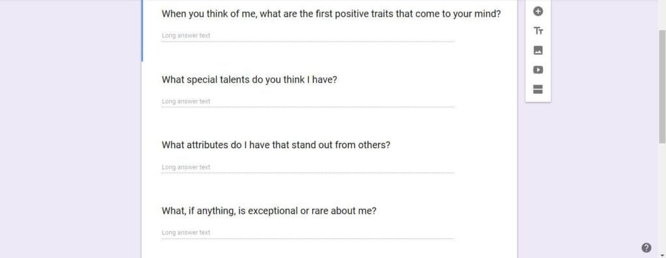The height and width of the screenshot is (258, 666).
Task: Add a new section using the section icon
Action: pyautogui.click(x=538, y=90)
